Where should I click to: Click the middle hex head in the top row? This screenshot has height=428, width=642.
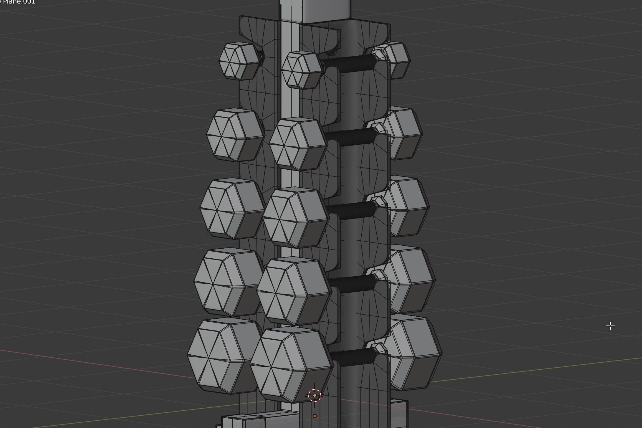tap(302, 70)
